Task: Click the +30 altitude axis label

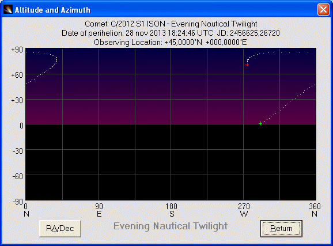Action: coord(17,100)
